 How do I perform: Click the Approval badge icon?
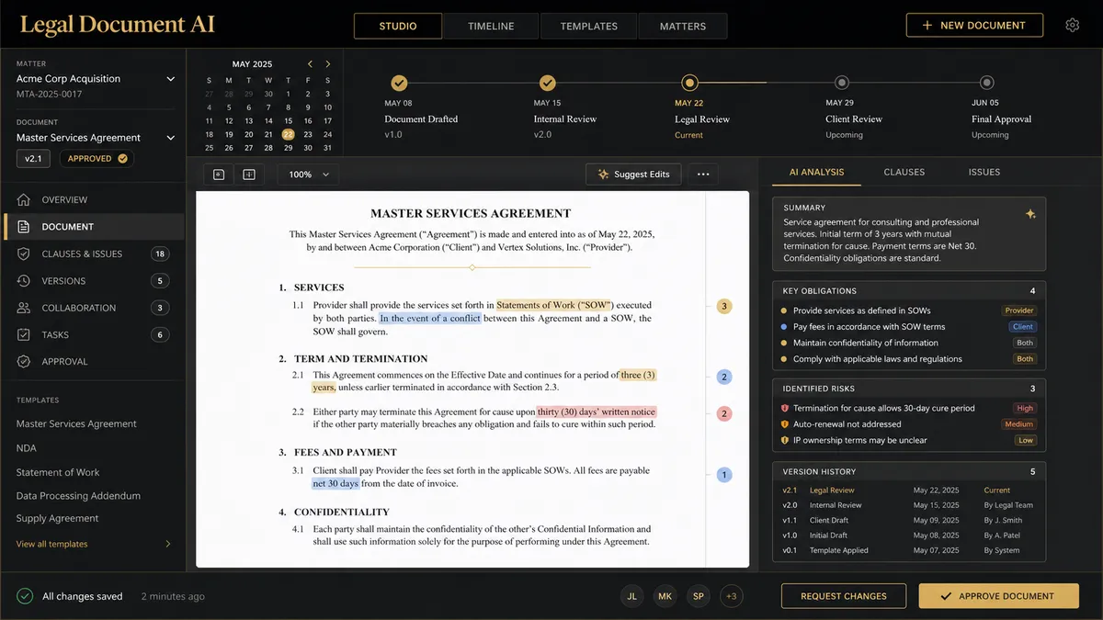point(24,362)
